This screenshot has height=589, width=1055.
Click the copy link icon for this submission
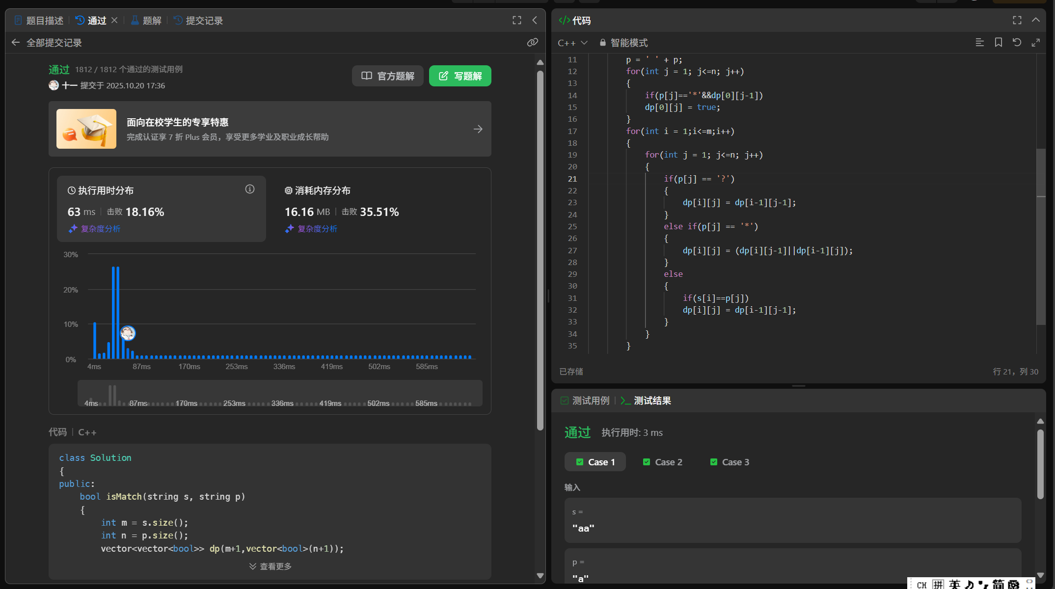(532, 43)
